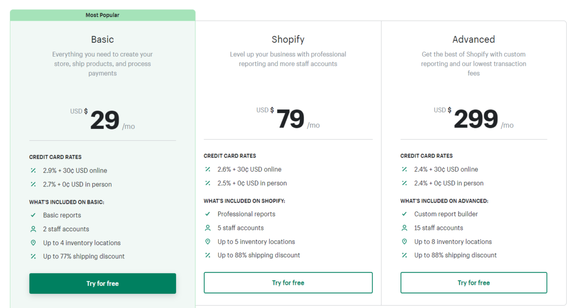
Task: Click Try for free under the Shopify plan
Action: (288, 282)
